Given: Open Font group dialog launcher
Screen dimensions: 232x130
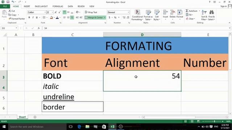Looking at the screenshot, I should click(61, 23).
